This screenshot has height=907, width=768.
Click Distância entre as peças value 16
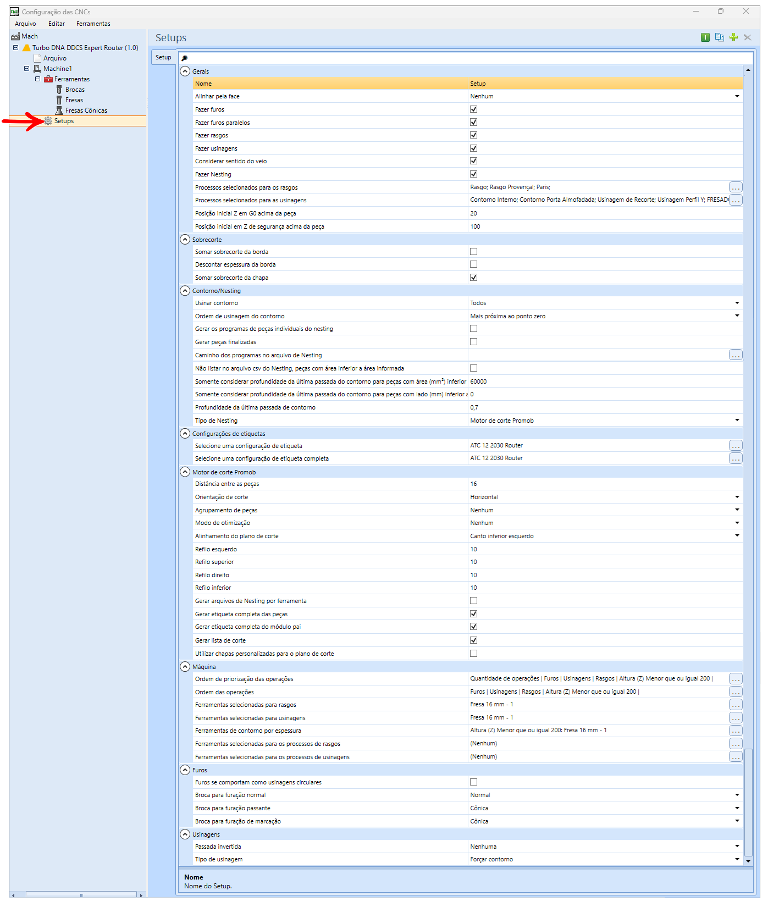click(605, 484)
